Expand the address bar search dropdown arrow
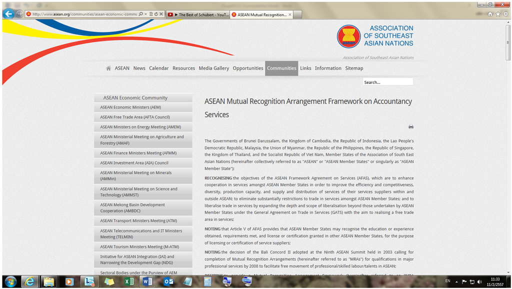The width and height of the screenshot is (512, 289). click(146, 14)
